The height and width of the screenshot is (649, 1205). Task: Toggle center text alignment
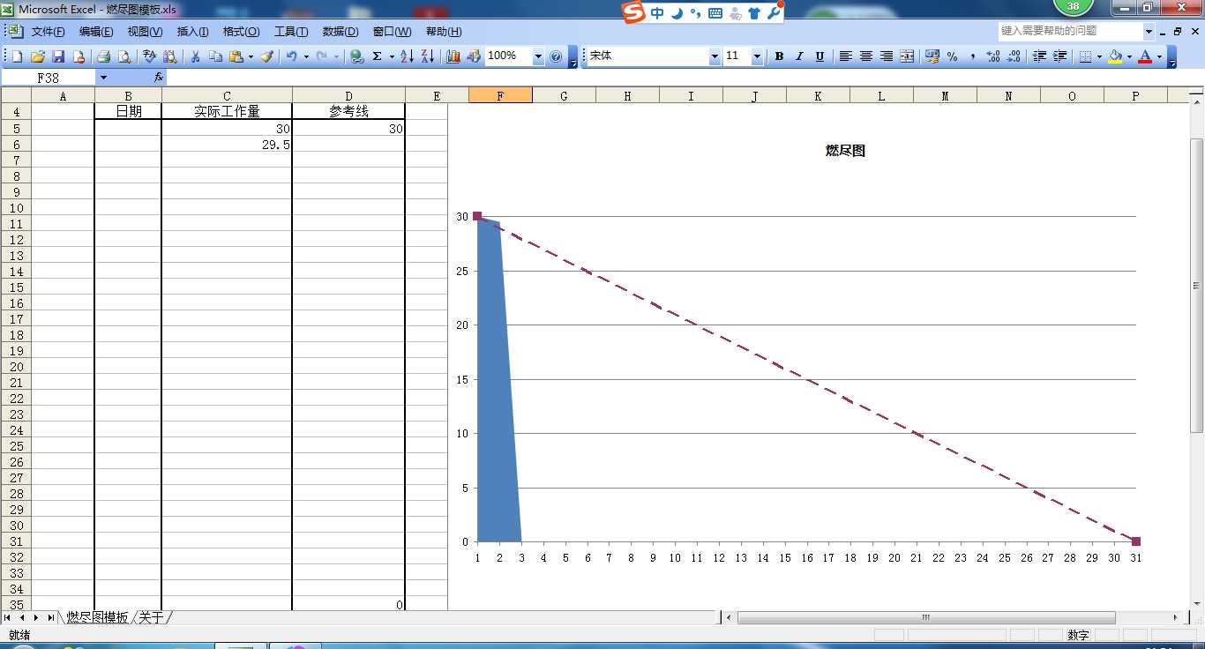coord(865,56)
